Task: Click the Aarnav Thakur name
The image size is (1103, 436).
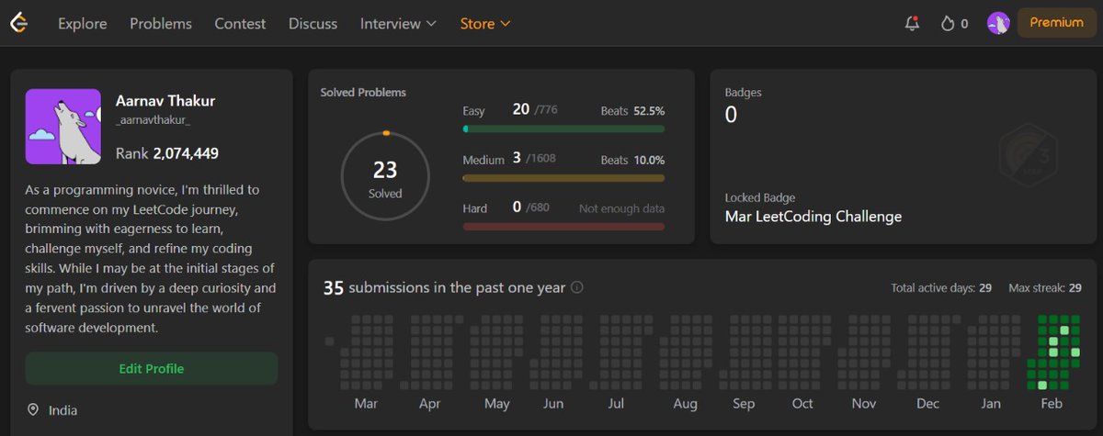Action: pos(165,101)
